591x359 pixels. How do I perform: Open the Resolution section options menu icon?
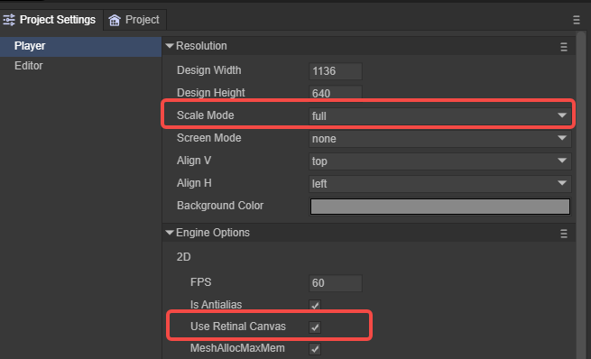pyautogui.click(x=564, y=47)
